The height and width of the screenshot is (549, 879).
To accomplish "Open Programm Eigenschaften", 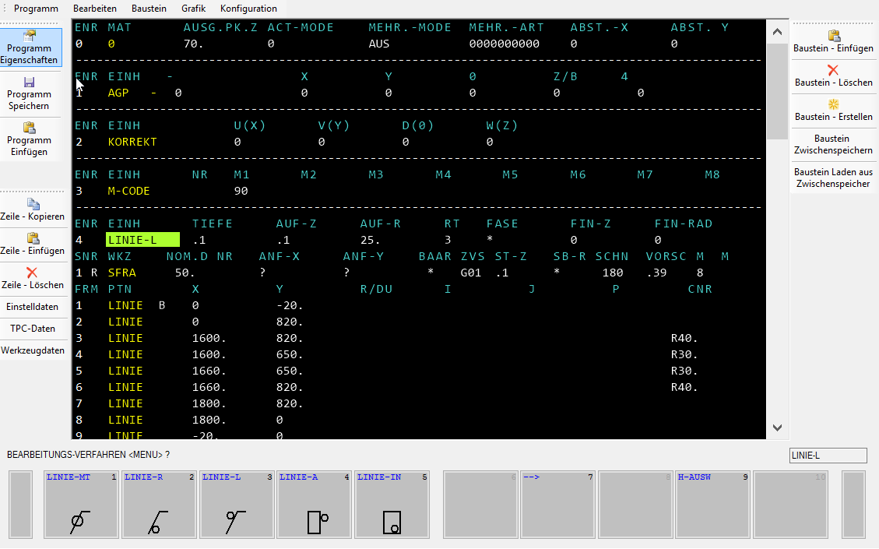I will coord(30,48).
